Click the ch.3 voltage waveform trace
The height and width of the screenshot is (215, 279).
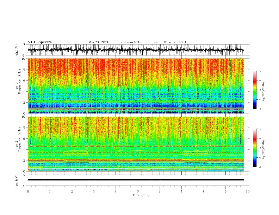click(x=136, y=180)
